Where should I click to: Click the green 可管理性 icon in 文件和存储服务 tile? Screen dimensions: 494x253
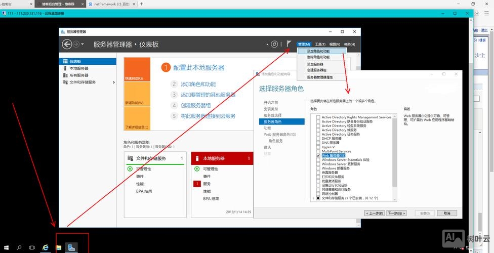pos(130,169)
